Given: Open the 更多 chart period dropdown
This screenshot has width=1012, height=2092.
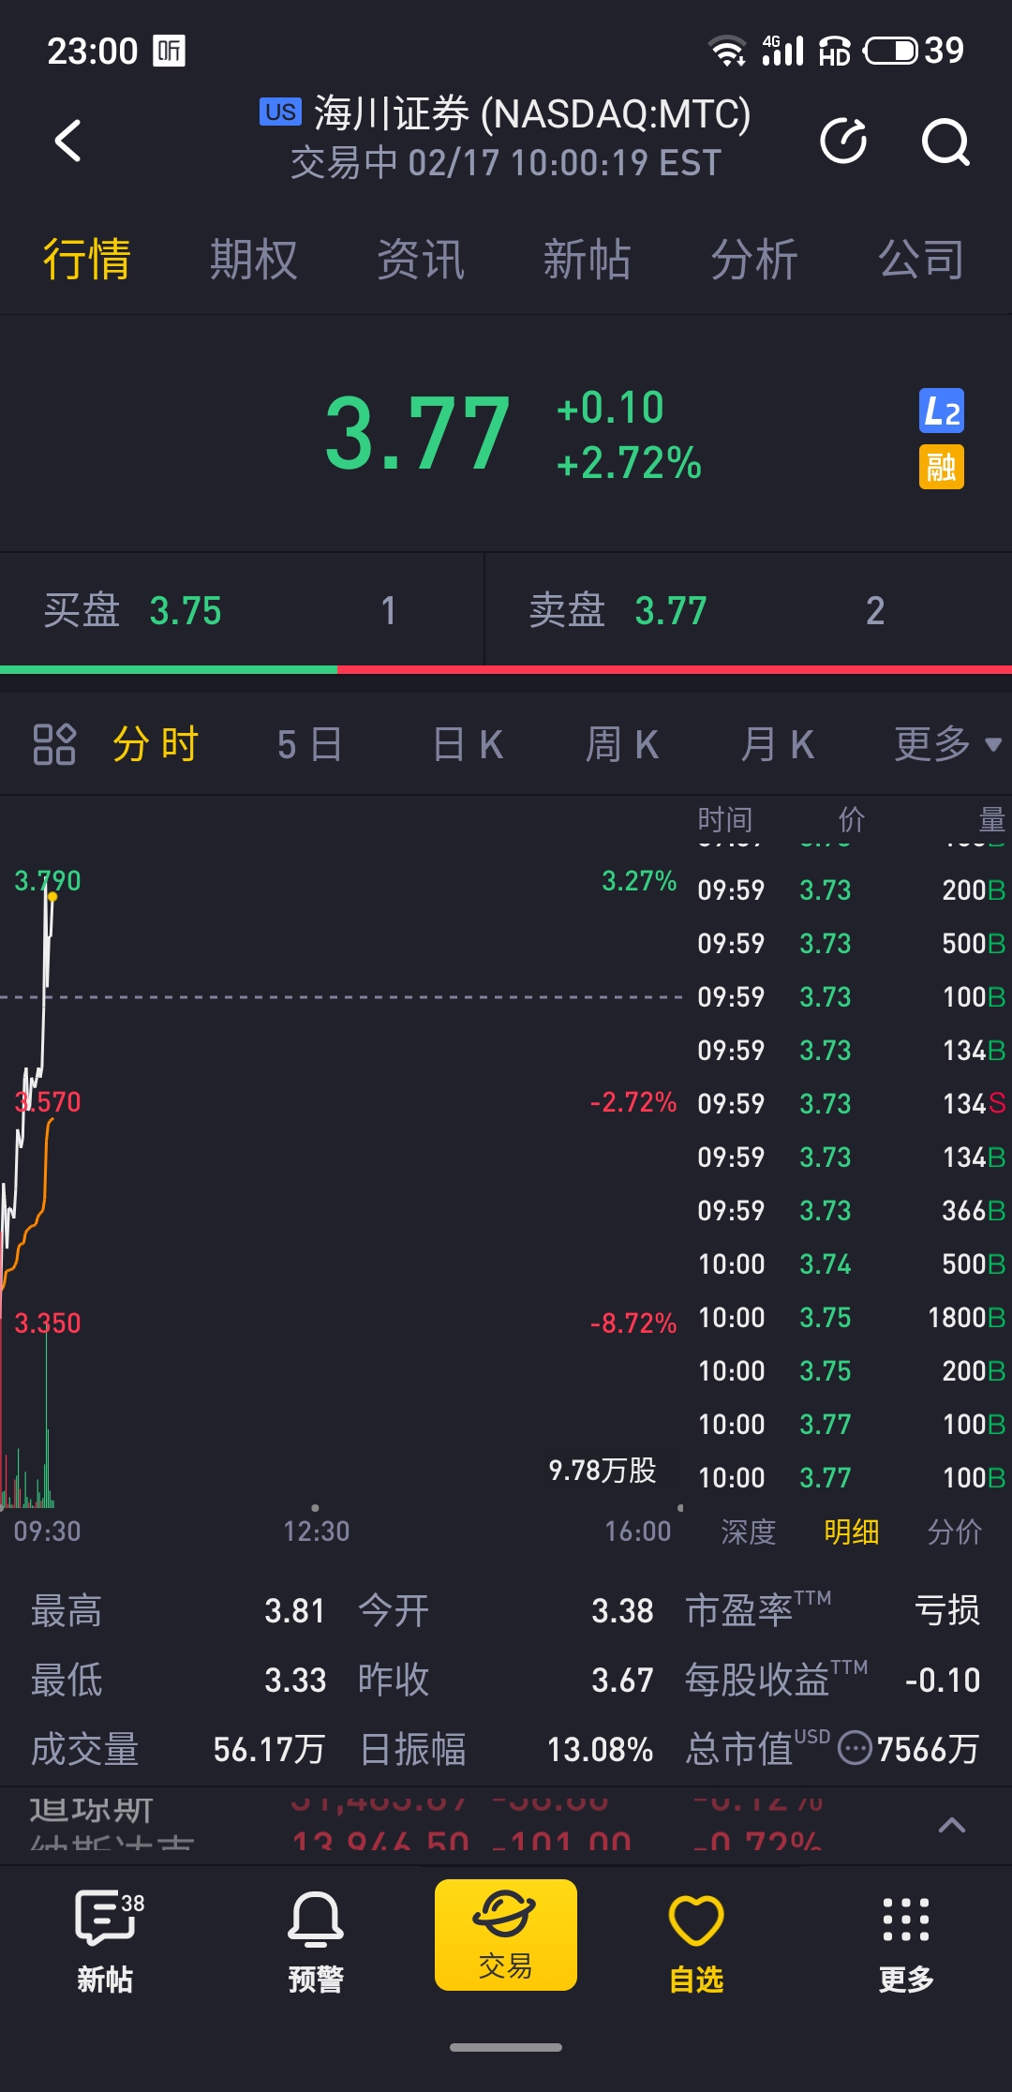Looking at the screenshot, I should [x=948, y=744].
